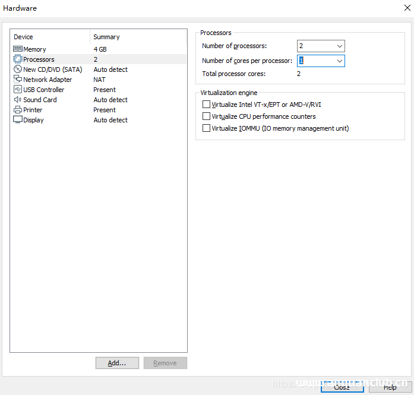Click the Close button at bottom
This screenshot has height=395, width=414.
(342, 387)
